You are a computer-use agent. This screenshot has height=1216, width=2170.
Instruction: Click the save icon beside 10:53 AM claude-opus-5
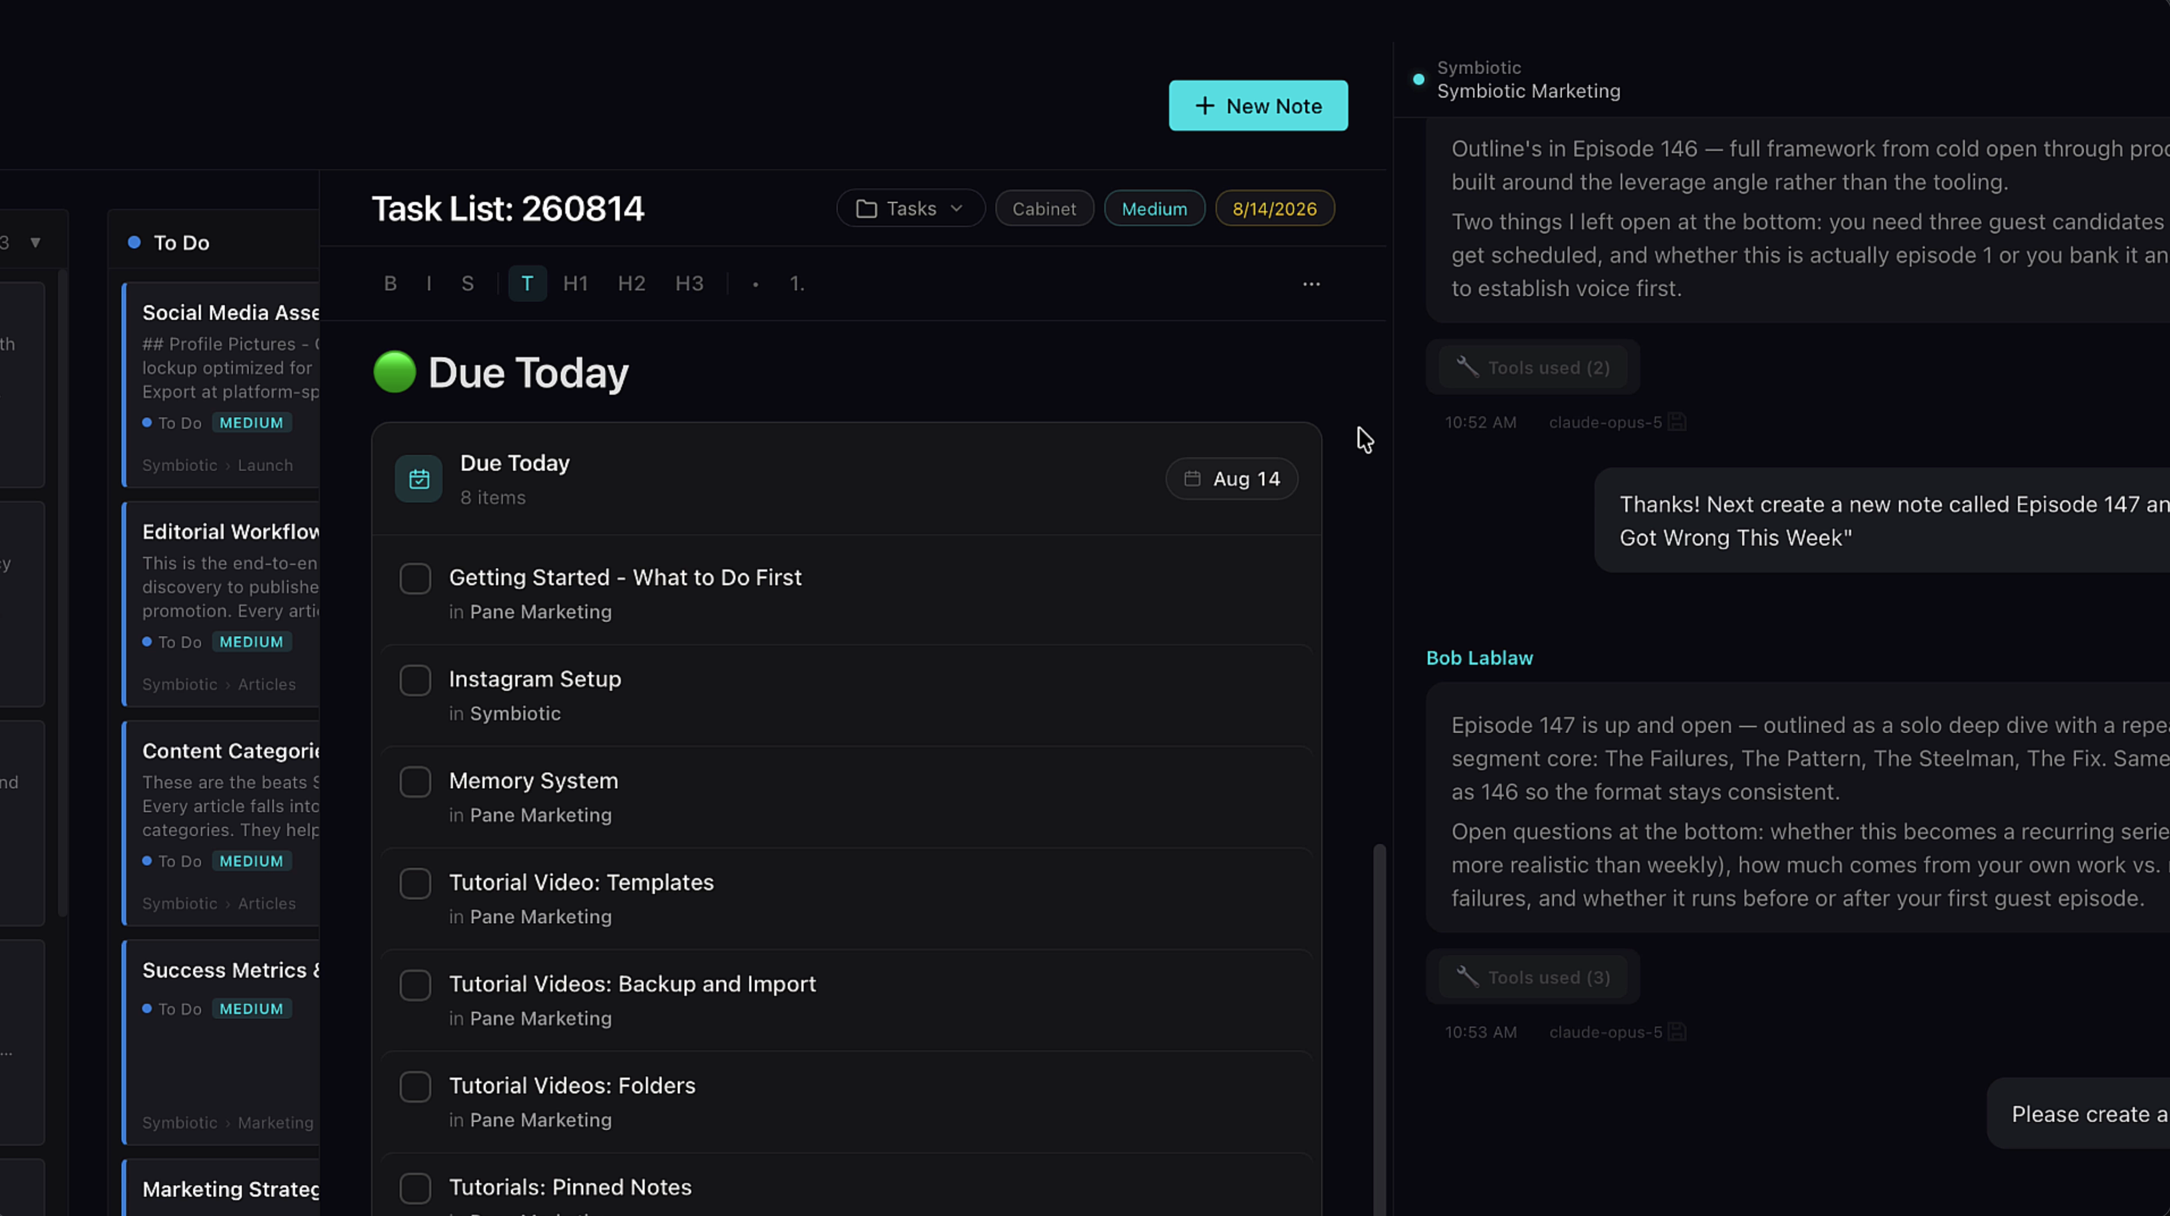1676,1032
